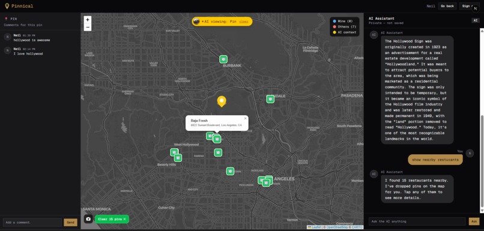Click the Hollywood Sign history message
This screenshot has height=231, width=484.
click(x=417, y=90)
